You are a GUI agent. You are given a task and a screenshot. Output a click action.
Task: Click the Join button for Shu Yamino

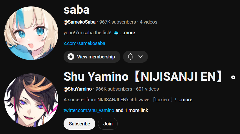point(108,124)
